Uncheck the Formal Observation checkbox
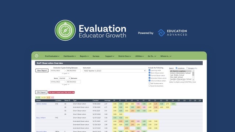This screenshot has width=235, height=132. tap(149, 75)
